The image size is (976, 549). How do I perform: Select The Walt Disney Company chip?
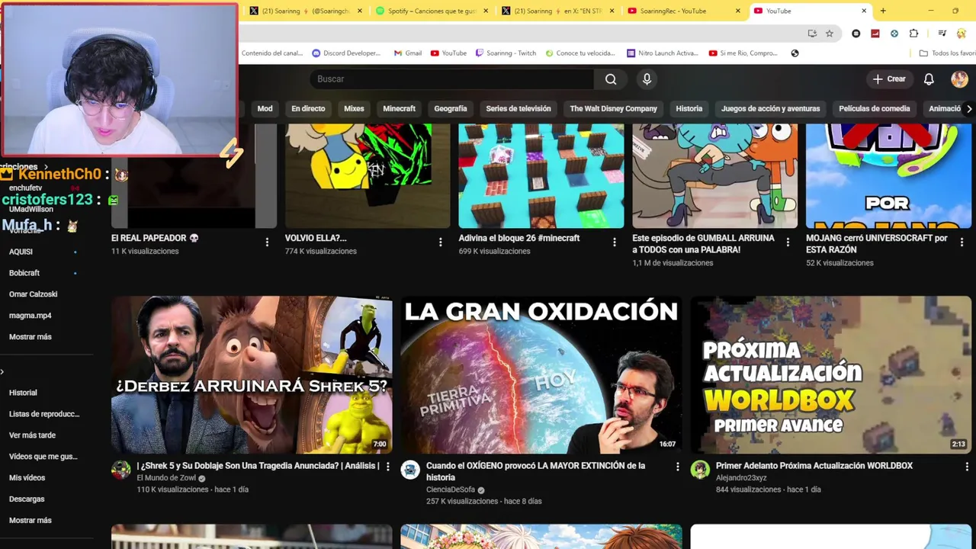[x=613, y=108]
